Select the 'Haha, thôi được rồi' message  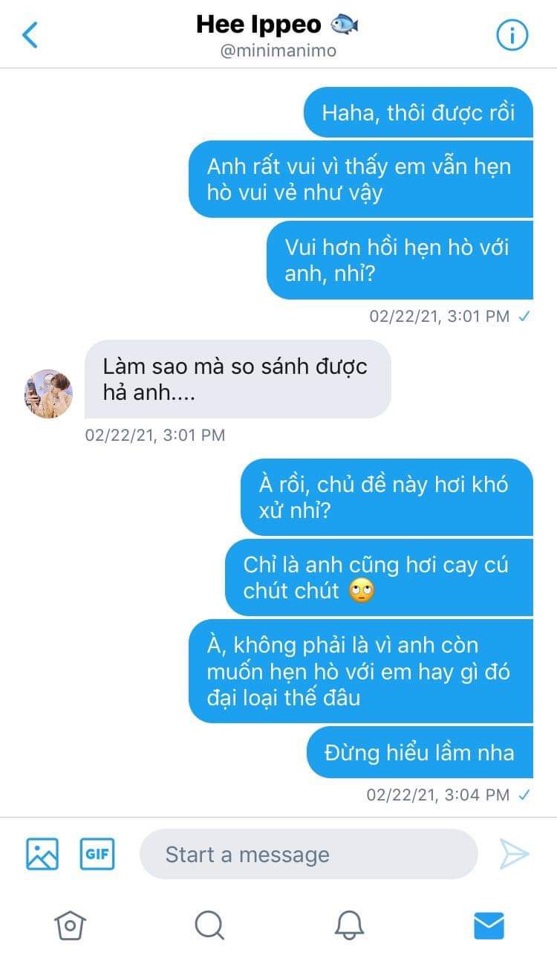[x=419, y=113]
